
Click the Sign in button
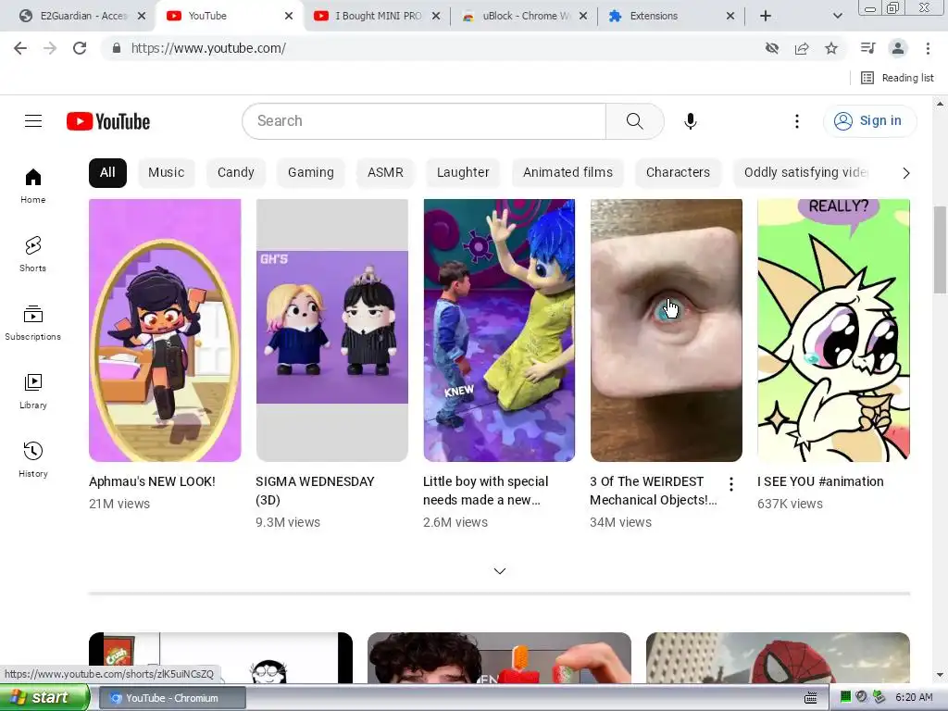pos(869,121)
